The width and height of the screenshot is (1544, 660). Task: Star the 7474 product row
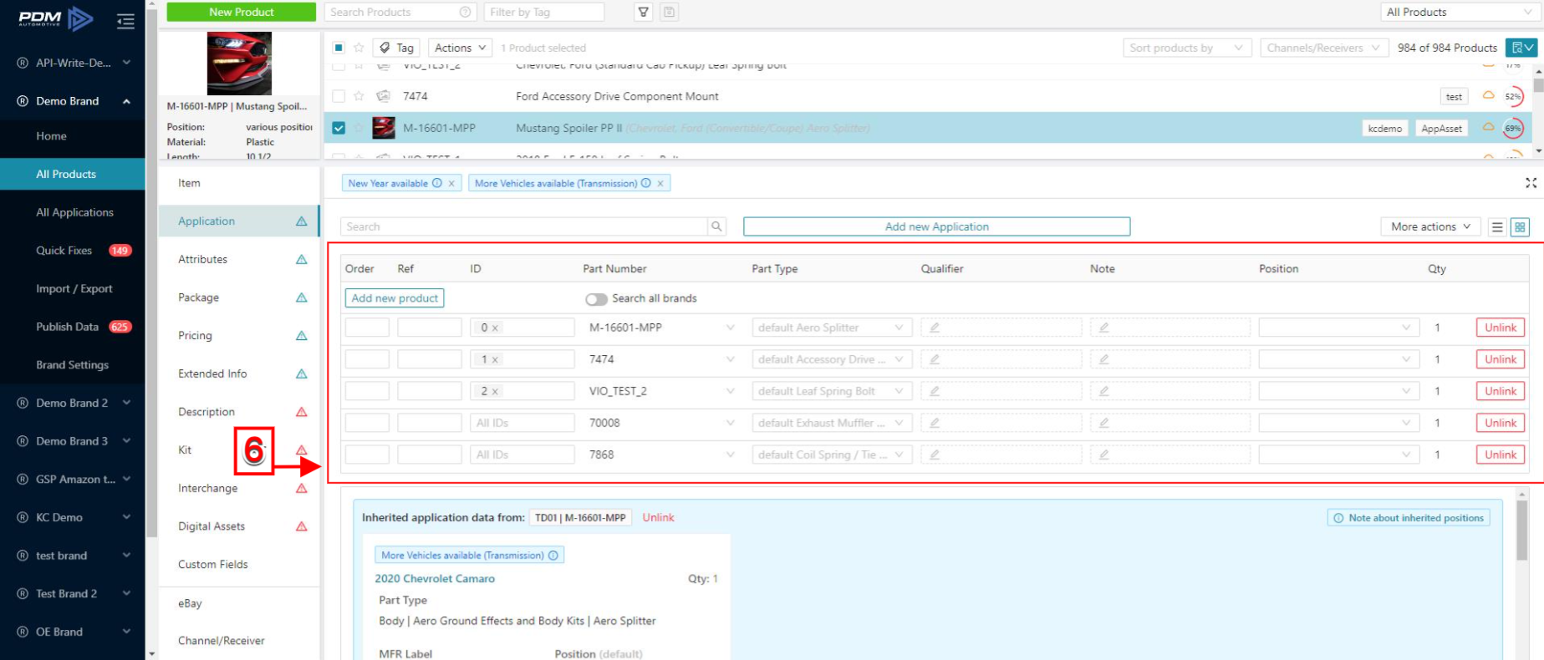click(x=359, y=96)
